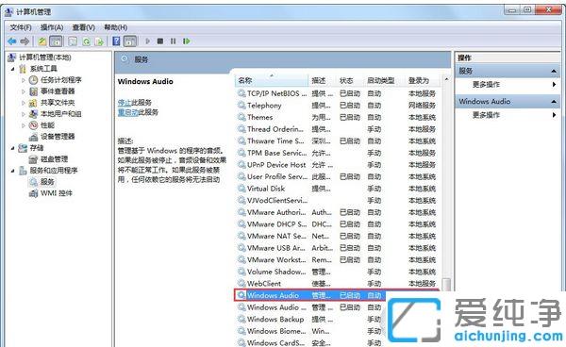
Task: Collapse Windows Audio section in actions pane
Action: [x=554, y=102]
